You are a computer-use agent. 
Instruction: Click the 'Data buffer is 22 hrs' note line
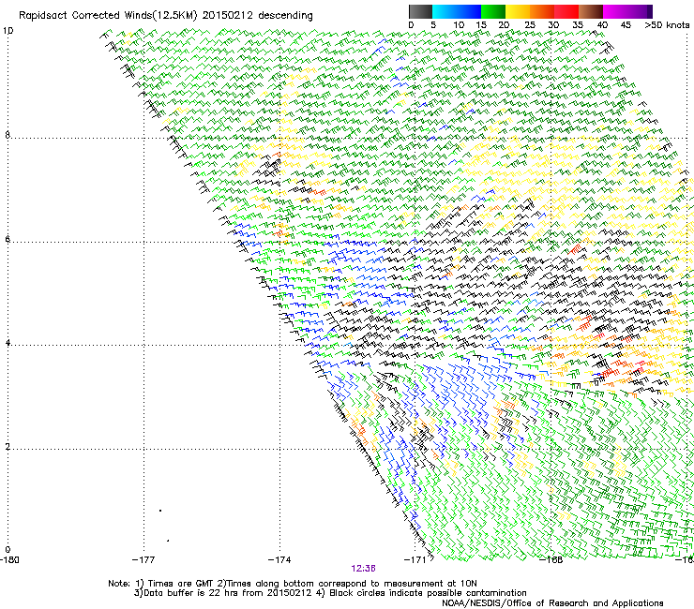coord(330,593)
